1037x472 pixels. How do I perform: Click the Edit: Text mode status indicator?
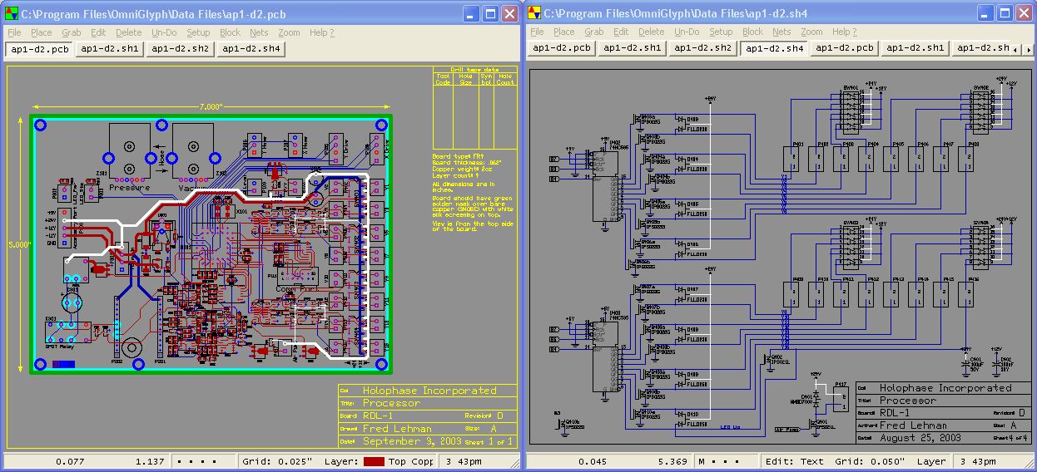point(794,461)
